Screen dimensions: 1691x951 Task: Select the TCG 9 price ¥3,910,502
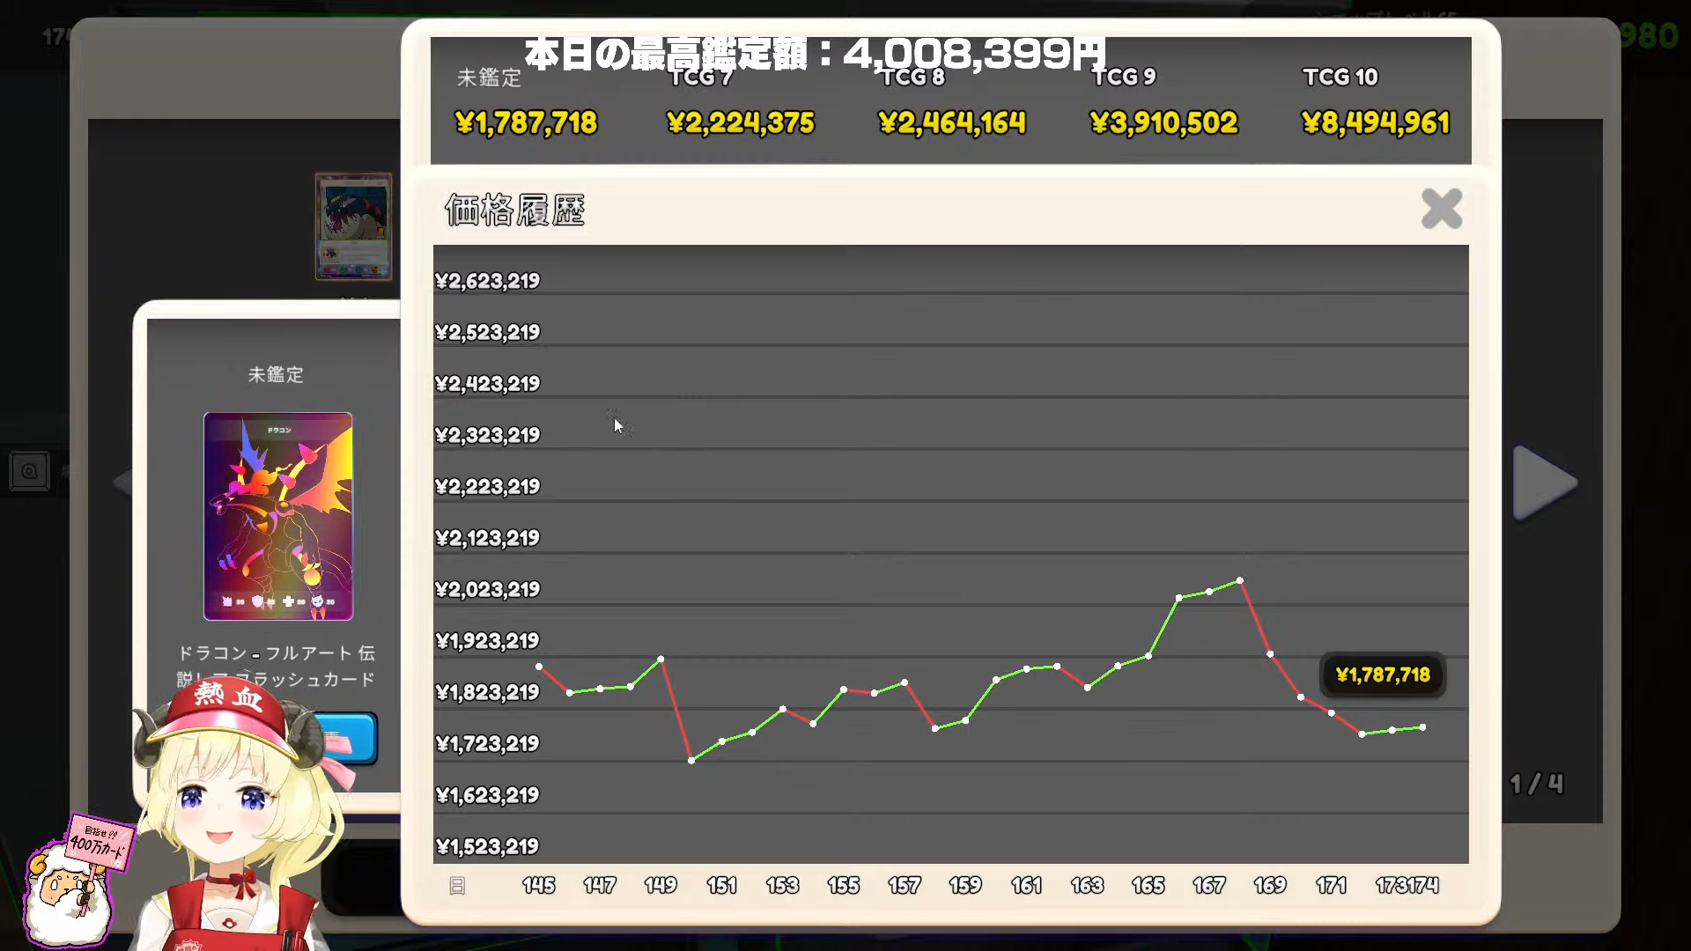(x=1163, y=122)
